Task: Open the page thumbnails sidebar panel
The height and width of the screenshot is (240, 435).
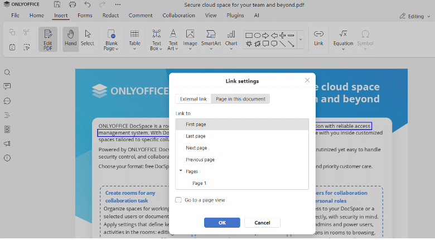Action: coord(7,129)
